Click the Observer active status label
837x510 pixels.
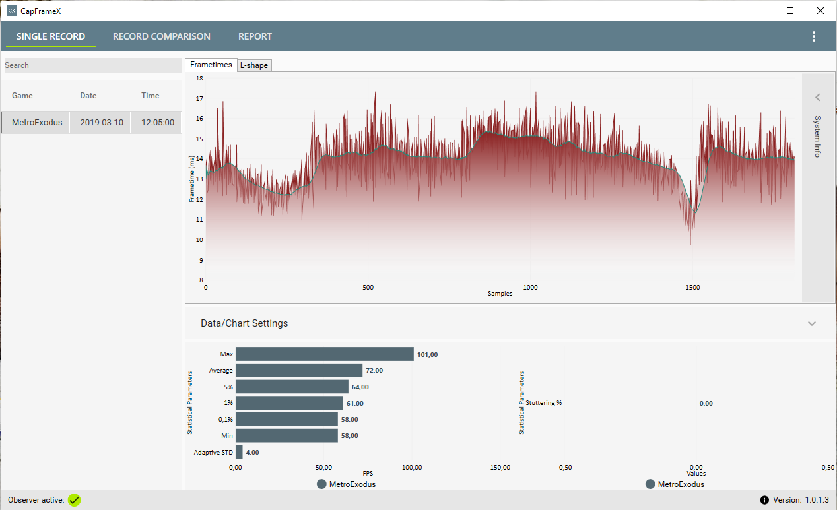(x=36, y=500)
